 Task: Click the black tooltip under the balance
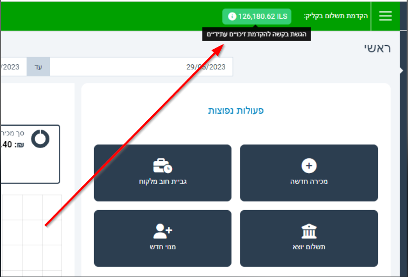(x=256, y=35)
